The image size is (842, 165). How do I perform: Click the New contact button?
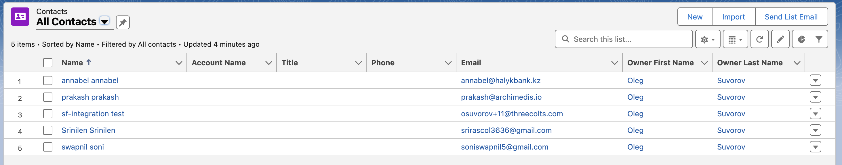click(695, 17)
